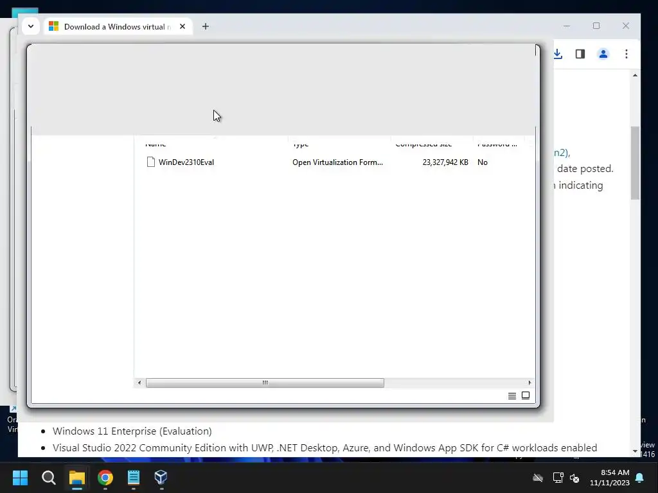
Task: Click the WinDev2310Eval file icon
Action: coord(150,162)
